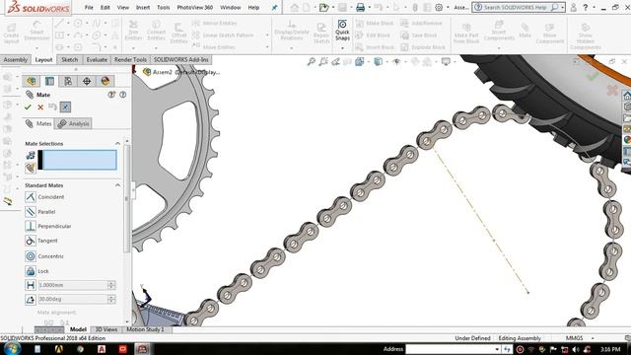Collapse the Standard Mates section
Image resolution: width=631 pixels, height=355 pixels.
point(117,185)
